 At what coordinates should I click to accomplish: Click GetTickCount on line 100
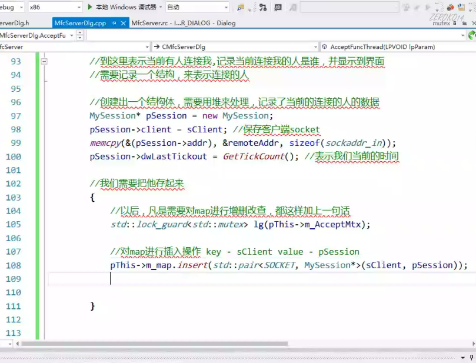tap(254, 156)
